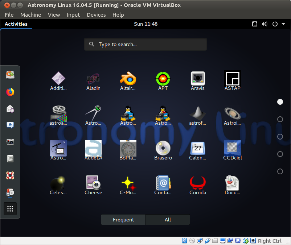291x245 pixels.
Task: Click the Frequent button
Action: point(123,220)
